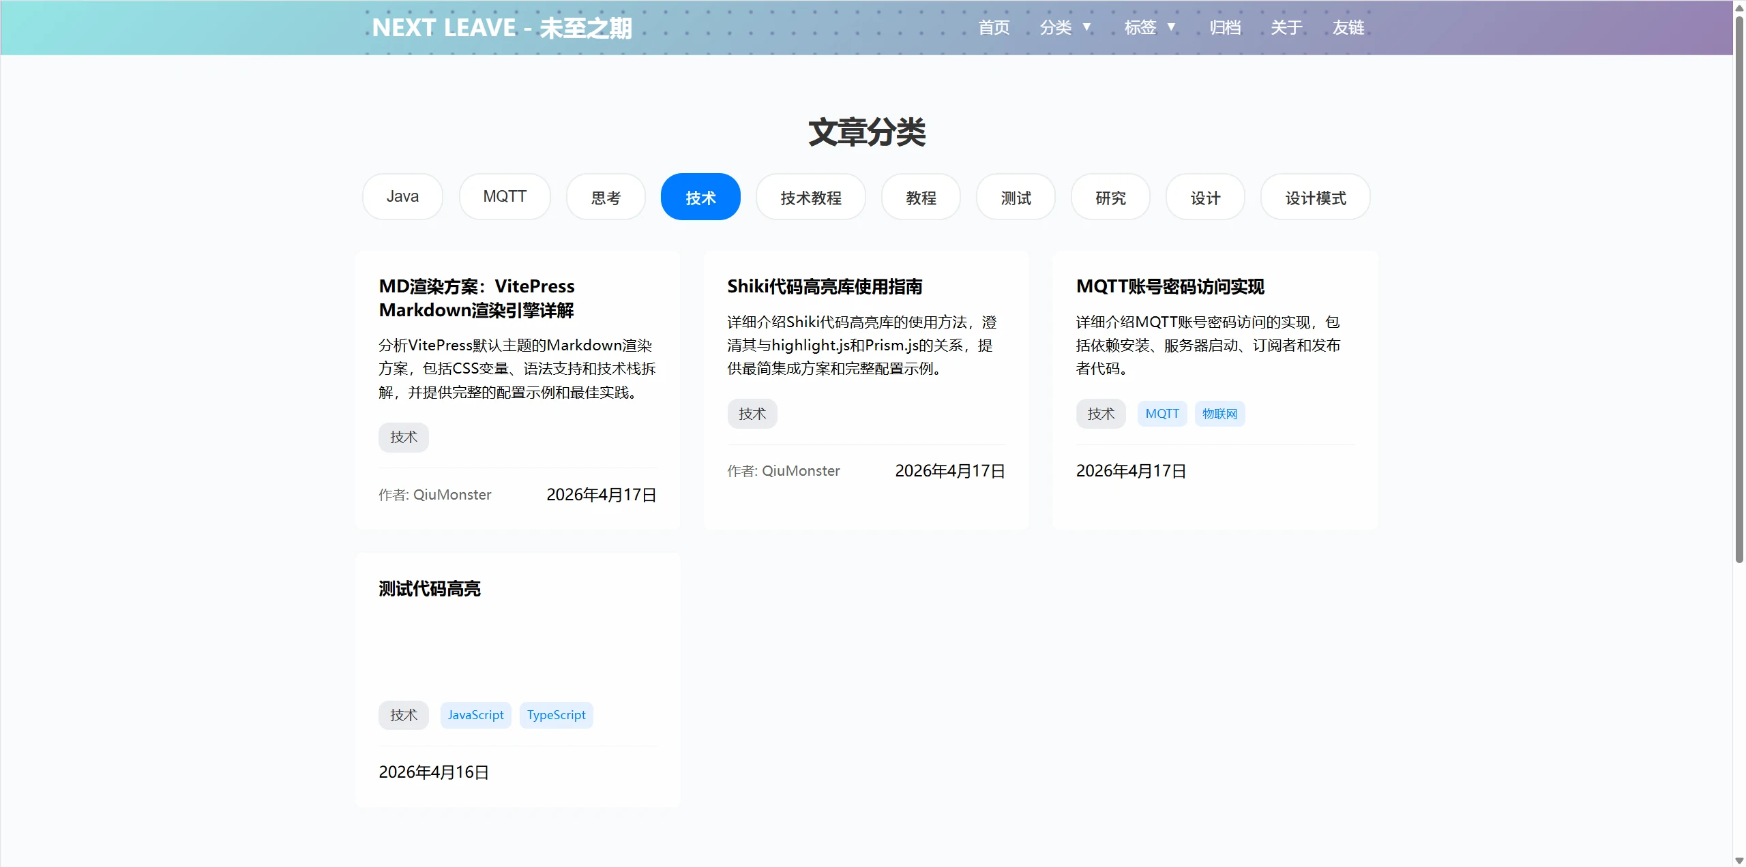1746x867 pixels.
Task: Click the Shiki card's author QiuMonster
Action: pos(784,471)
